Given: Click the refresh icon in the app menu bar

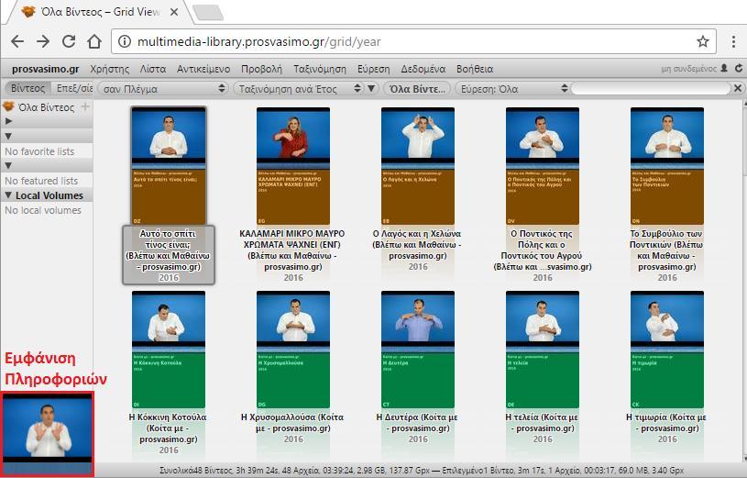Looking at the screenshot, I should point(739,68).
